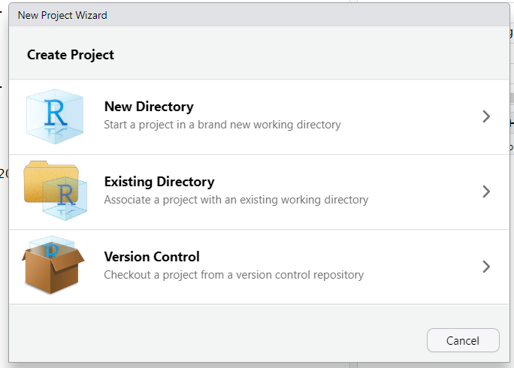Viewport: 514px width, 368px height.
Task: Click 'Start a project in a brand new working directory'
Action: (222, 125)
